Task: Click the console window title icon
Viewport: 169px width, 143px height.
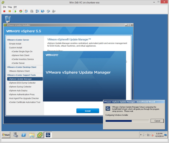Action: (3, 2)
